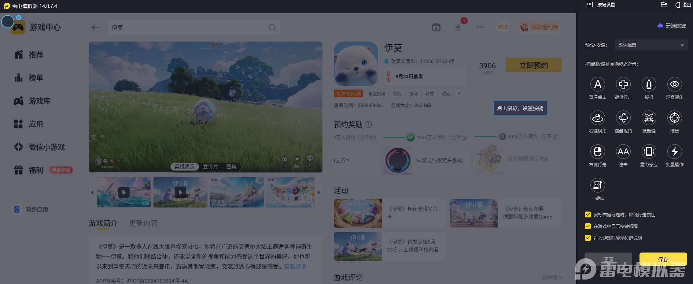
Task: Open the 预设按键 默认配置 dropdown
Action: click(651, 45)
